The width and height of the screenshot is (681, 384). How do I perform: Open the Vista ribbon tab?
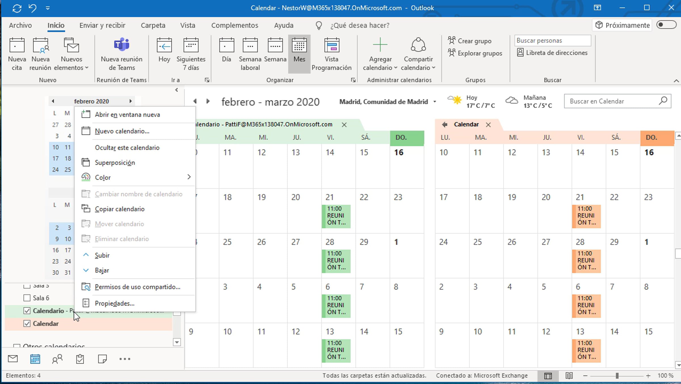188,25
